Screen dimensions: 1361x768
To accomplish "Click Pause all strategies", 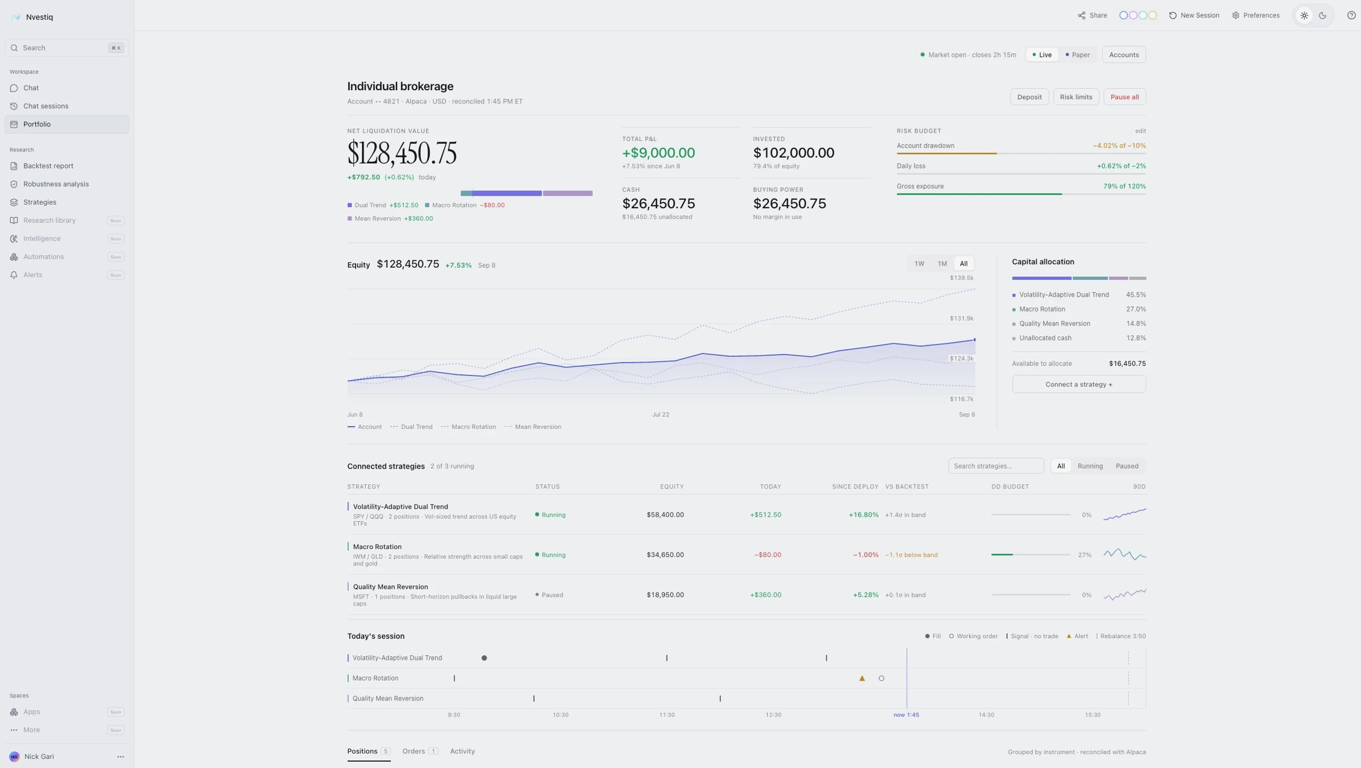I will coord(1125,97).
